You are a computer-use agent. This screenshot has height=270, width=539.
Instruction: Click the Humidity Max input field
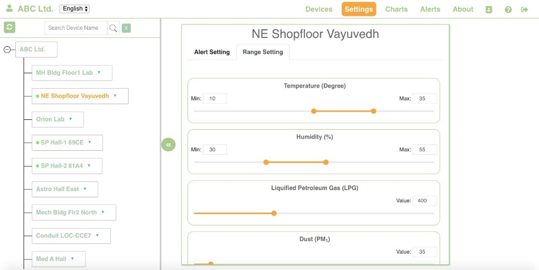[x=425, y=150]
